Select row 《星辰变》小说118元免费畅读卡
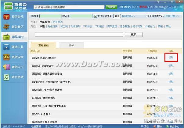Screen dimensions: 184x128 coord(105,106)
